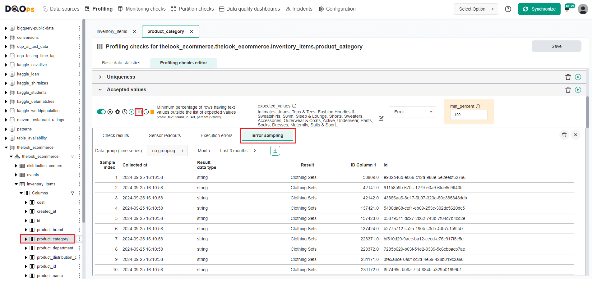Open check schedule clock icon
The width and height of the screenshot is (592, 282).
pos(125,112)
